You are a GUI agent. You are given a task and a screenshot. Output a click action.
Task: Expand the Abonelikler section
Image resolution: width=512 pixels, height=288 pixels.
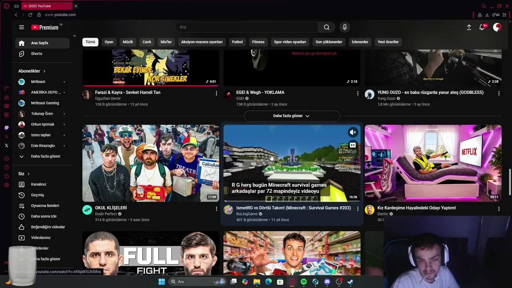32,71
